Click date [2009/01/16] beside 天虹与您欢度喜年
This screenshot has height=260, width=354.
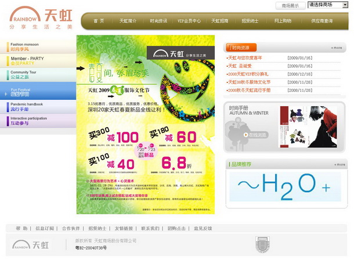click(300, 58)
